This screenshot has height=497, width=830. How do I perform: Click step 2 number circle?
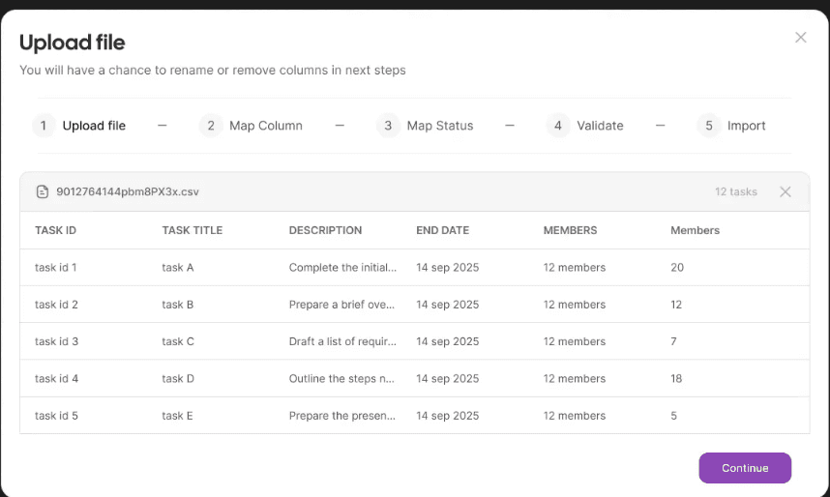[211, 126]
